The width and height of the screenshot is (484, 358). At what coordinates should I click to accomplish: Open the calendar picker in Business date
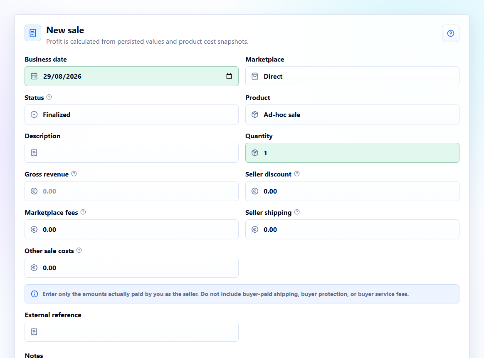229,76
